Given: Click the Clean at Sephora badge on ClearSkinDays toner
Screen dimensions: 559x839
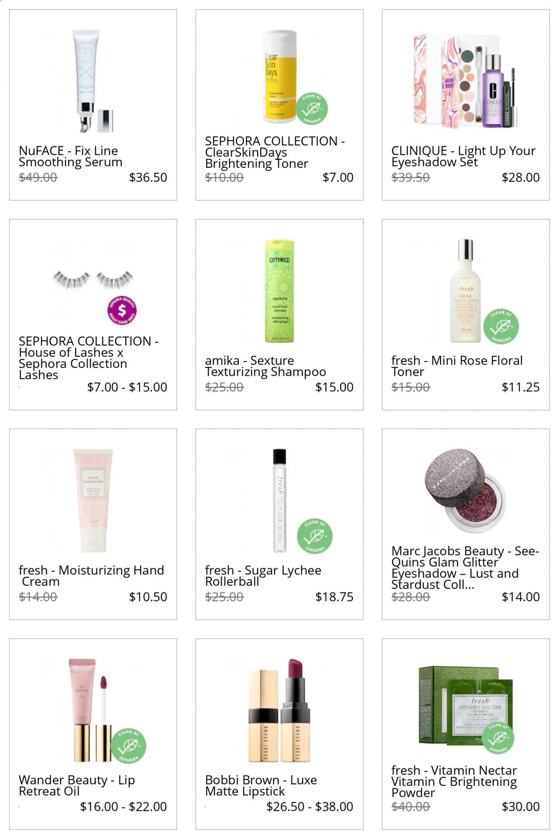Looking at the screenshot, I should pyautogui.click(x=312, y=108).
